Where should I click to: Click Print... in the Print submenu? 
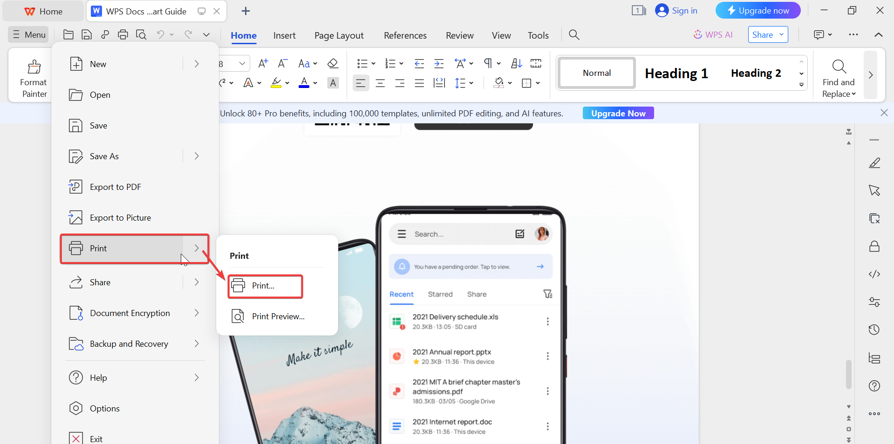coord(266,286)
